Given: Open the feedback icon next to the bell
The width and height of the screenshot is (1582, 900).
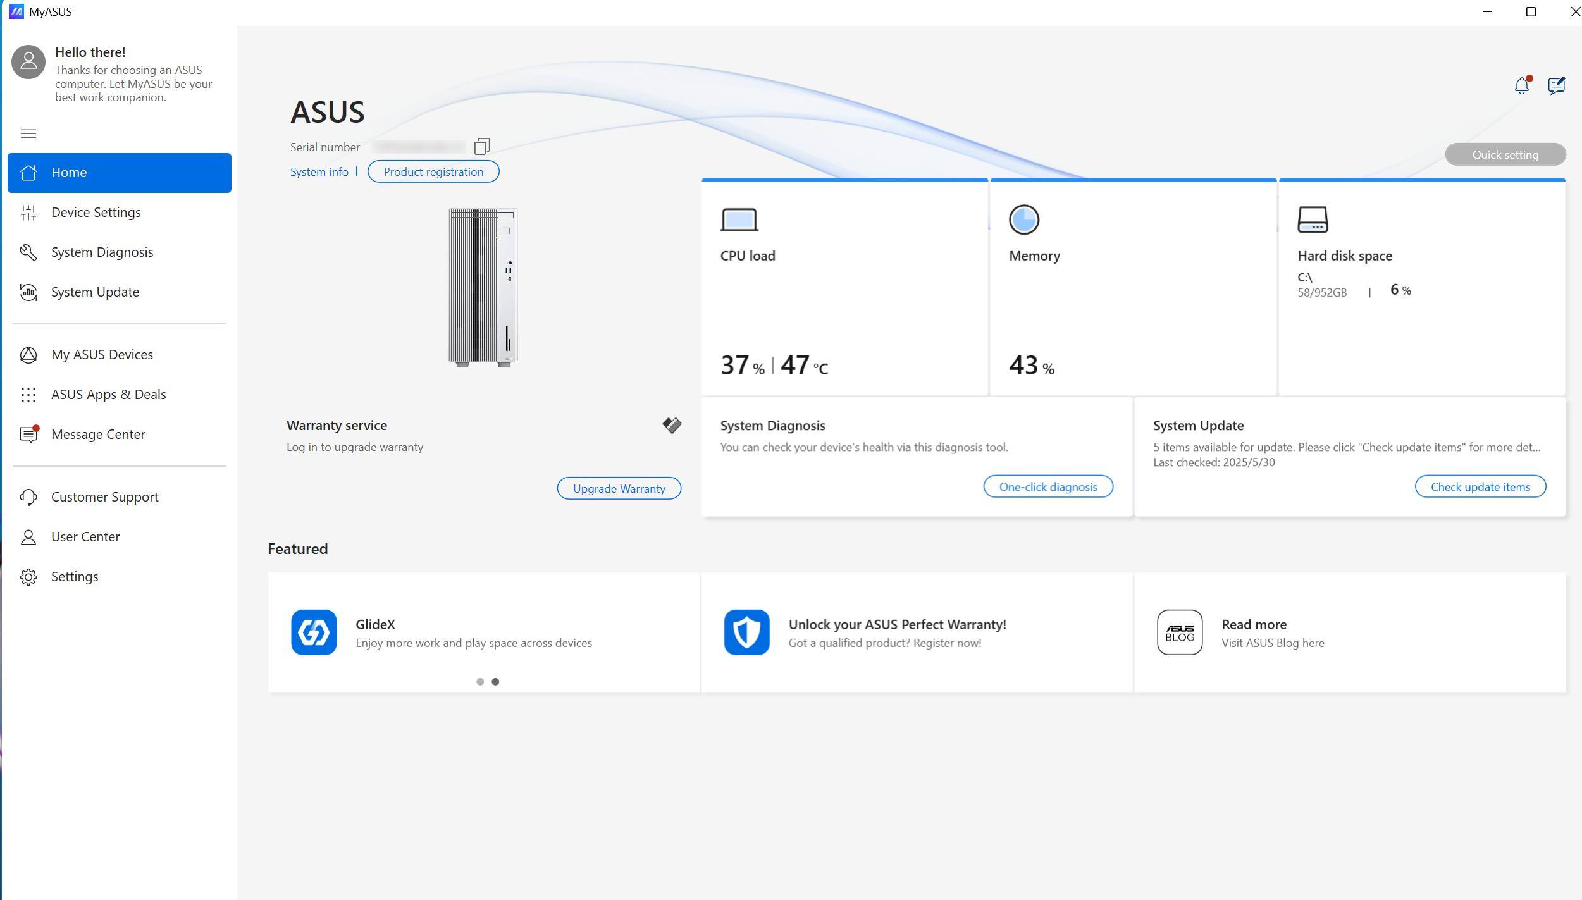Looking at the screenshot, I should click(x=1556, y=85).
